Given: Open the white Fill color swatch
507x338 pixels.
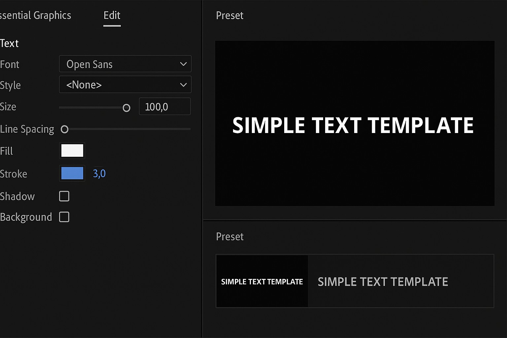Looking at the screenshot, I should pyautogui.click(x=72, y=151).
